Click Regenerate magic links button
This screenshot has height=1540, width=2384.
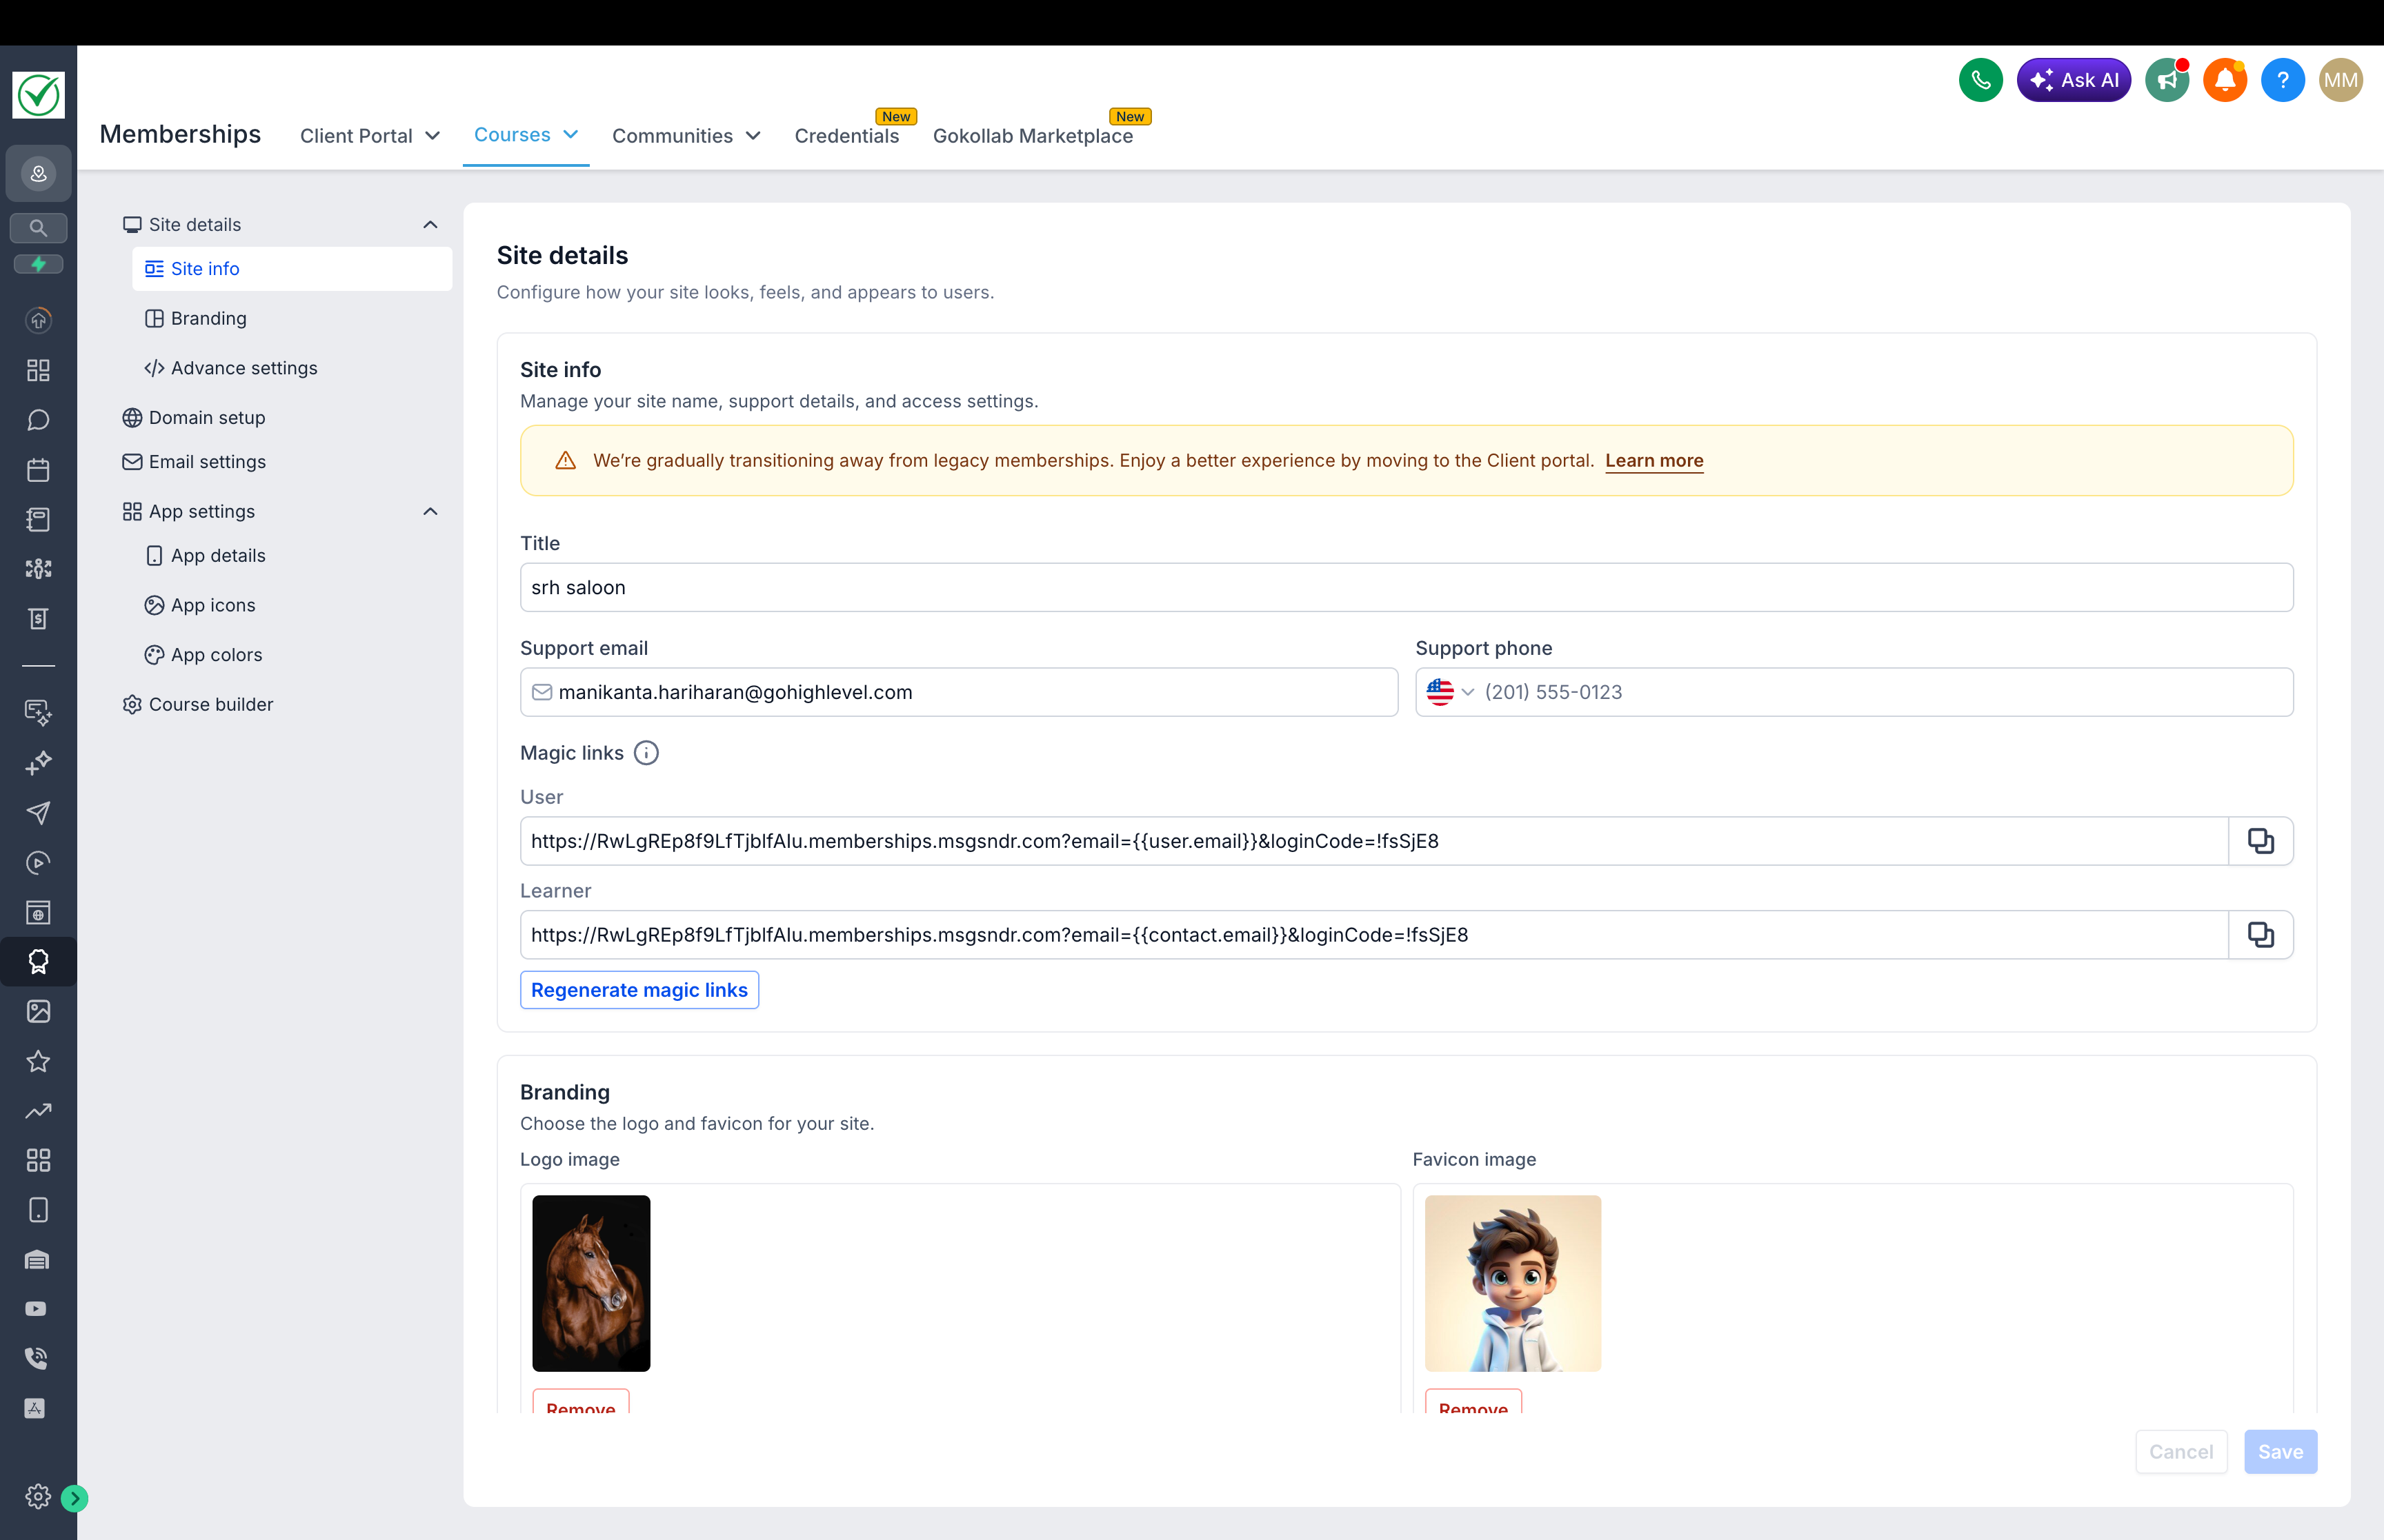[639, 990]
